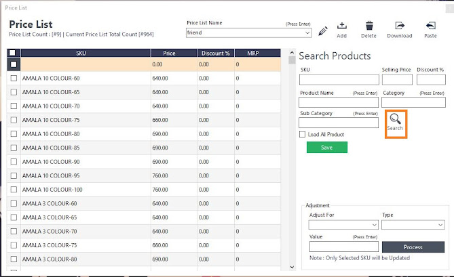This screenshot has width=454, height=277.
Task: Click the Discount % column header
Action: coord(215,53)
